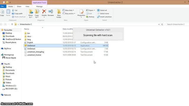Open SkyDrive in the navigation pane

click(x=7, y=49)
